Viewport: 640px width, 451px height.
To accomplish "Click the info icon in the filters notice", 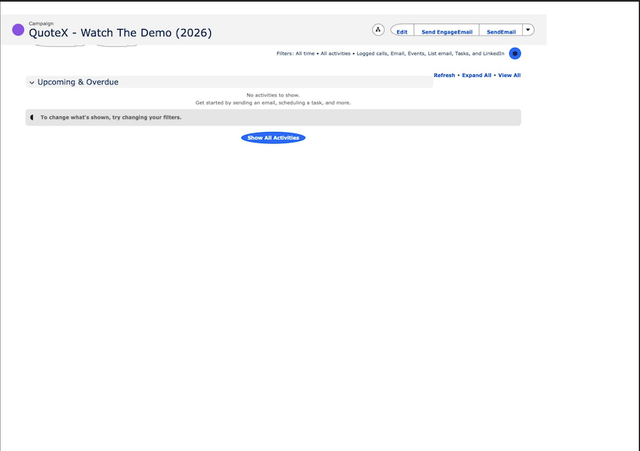I will (32, 118).
